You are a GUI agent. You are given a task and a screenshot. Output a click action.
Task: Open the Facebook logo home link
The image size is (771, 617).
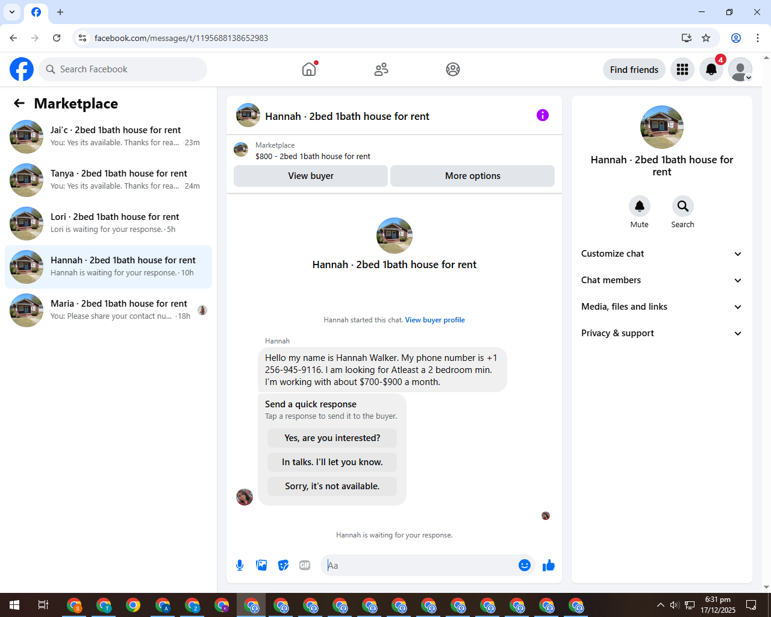[22, 69]
